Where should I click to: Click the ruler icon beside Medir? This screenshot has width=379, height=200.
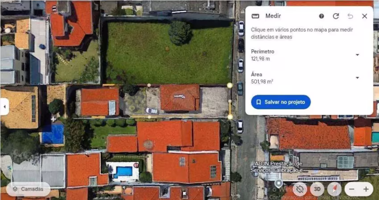tap(255, 16)
